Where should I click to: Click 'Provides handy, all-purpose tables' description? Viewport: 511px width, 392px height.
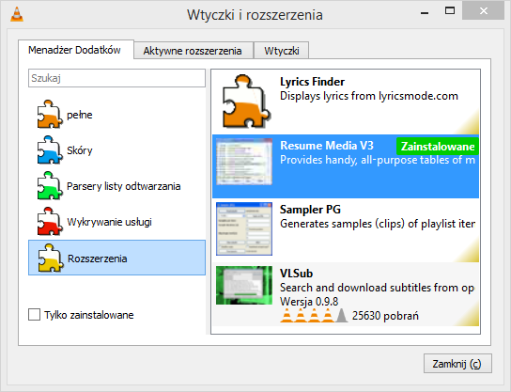click(378, 160)
